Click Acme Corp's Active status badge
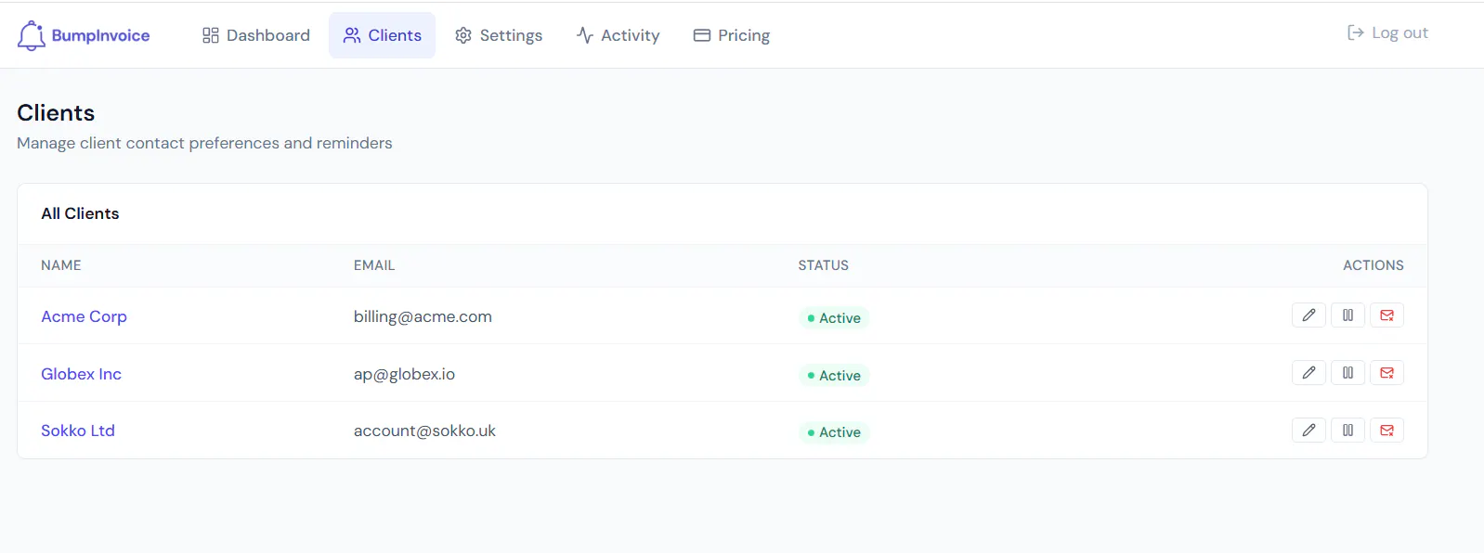 (834, 318)
